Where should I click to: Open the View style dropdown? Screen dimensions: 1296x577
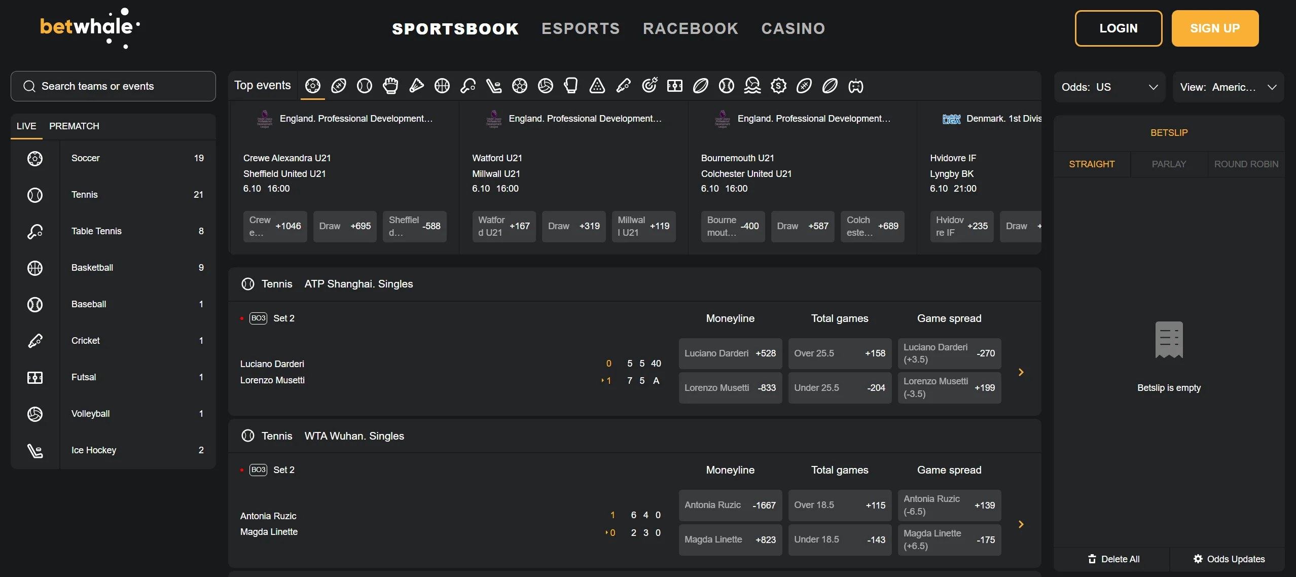tap(1228, 87)
